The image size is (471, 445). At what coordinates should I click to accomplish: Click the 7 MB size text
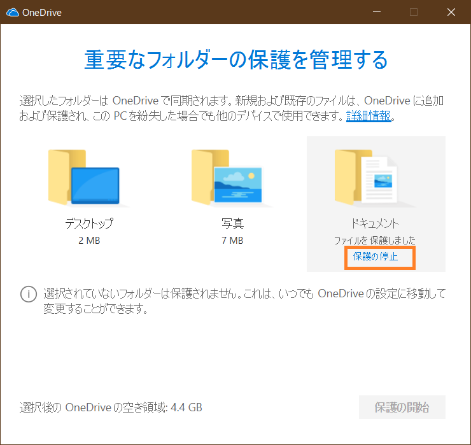(232, 241)
